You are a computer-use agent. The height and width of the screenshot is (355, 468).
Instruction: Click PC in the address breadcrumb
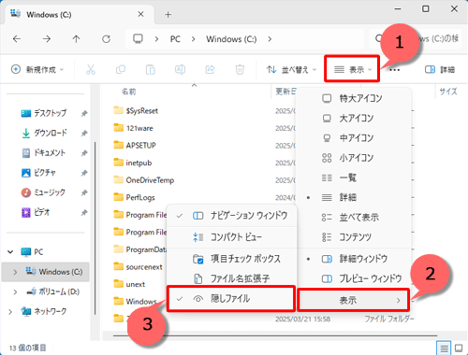(x=175, y=39)
